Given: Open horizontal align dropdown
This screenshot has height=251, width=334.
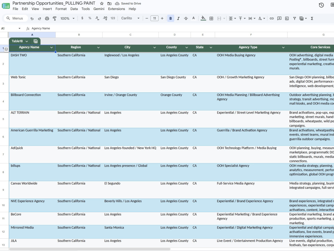Looking at the screenshot, I should pos(232,18).
